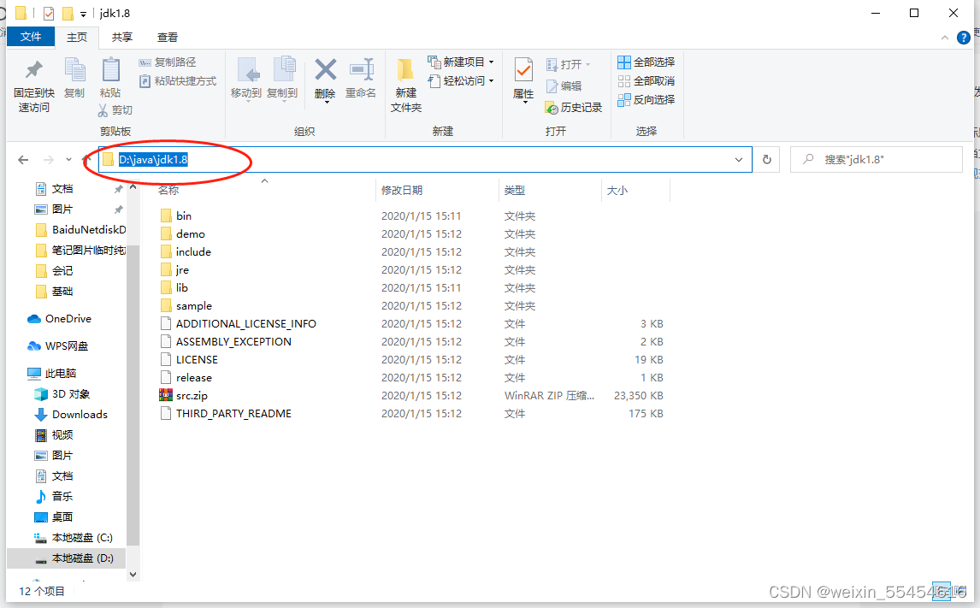Click navigation pane scrollbar down arrow
The image size is (980, 608).
pyautogui.click(x=133, y=575)
